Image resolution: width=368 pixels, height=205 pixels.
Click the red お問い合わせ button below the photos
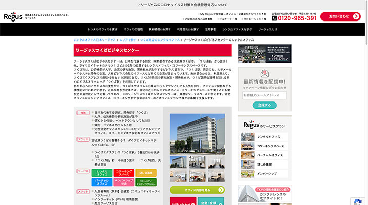(183, 202)
